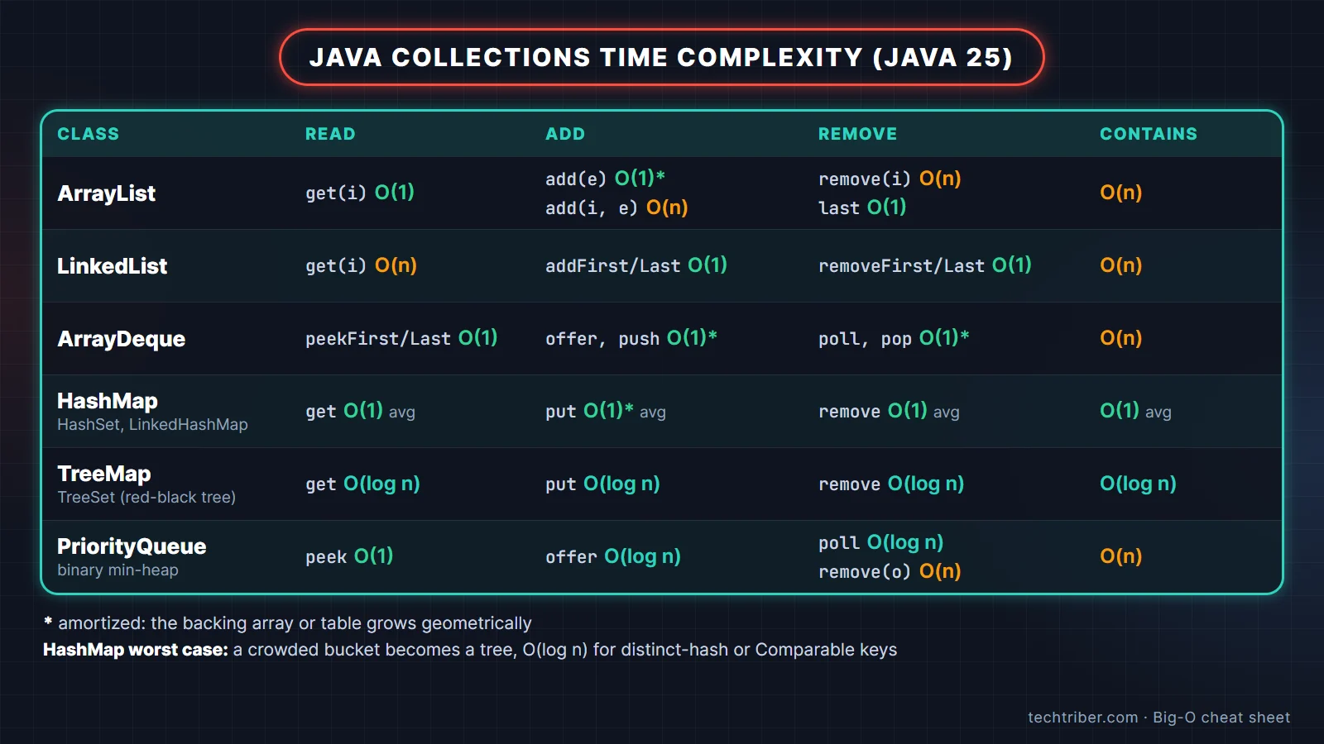Click 'poll O(log n)' in PriorityQueue row
Viewport: 1324px width, 744px height.
(x=881, y=542)
